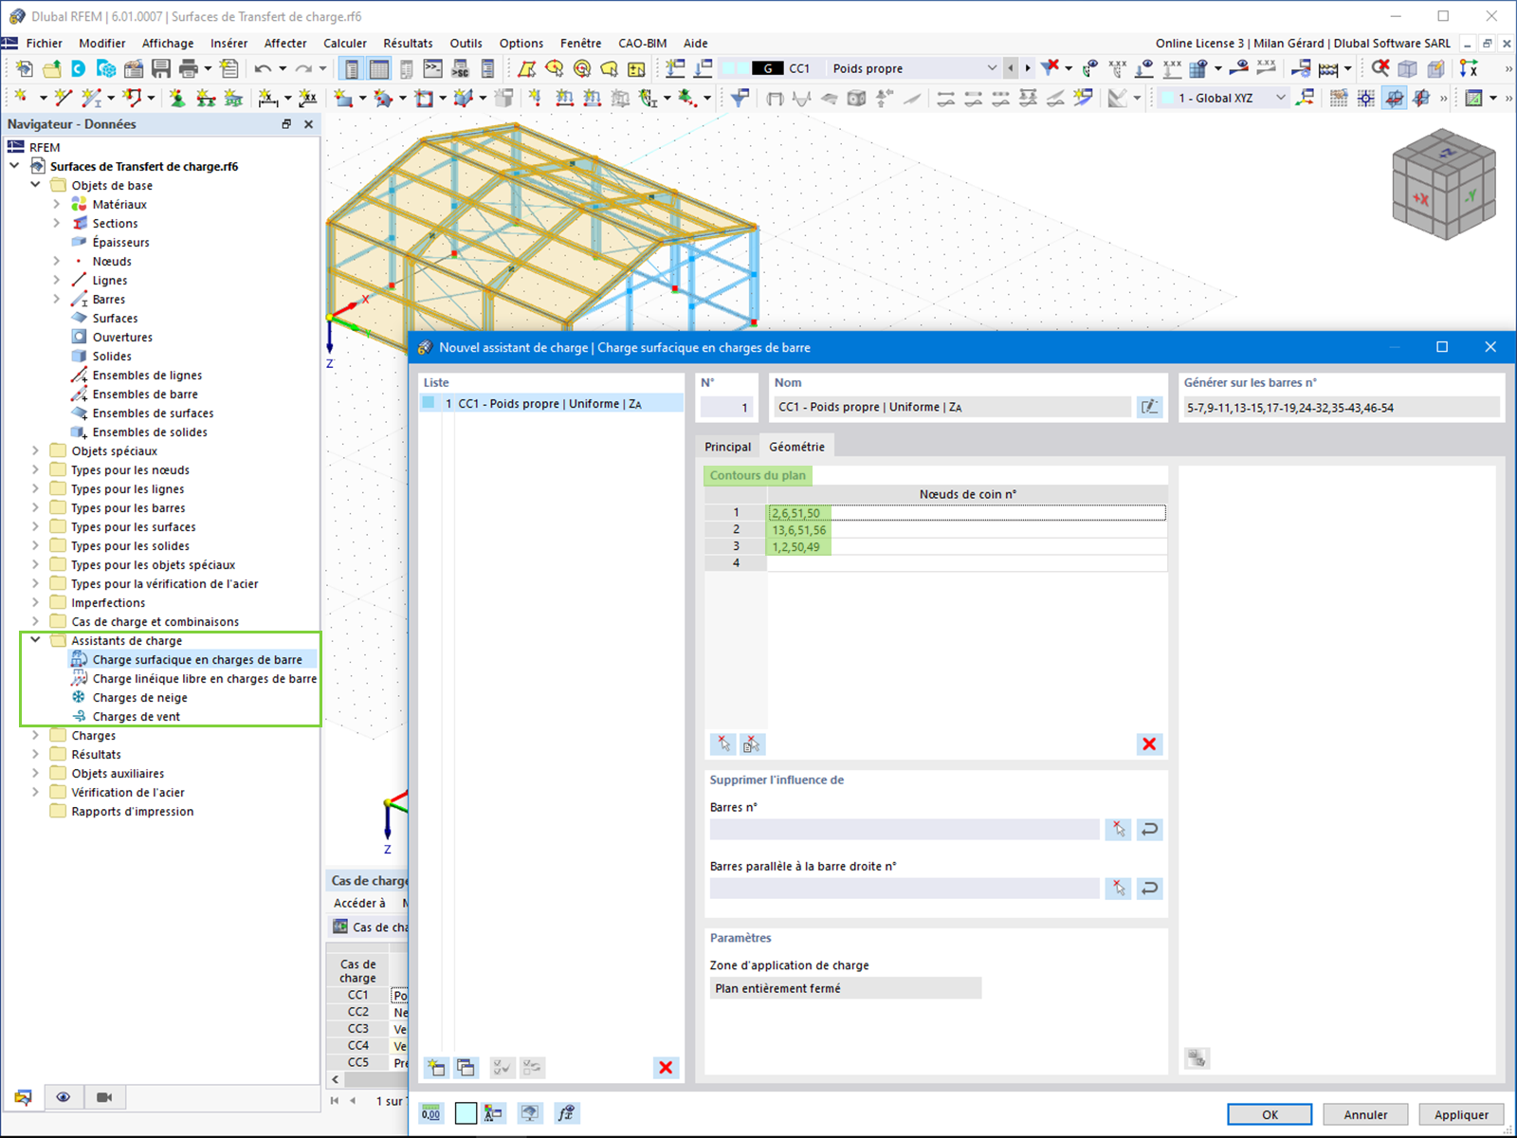
Task: Clear the contour table using red X icon
Action: pos(1148,744)
